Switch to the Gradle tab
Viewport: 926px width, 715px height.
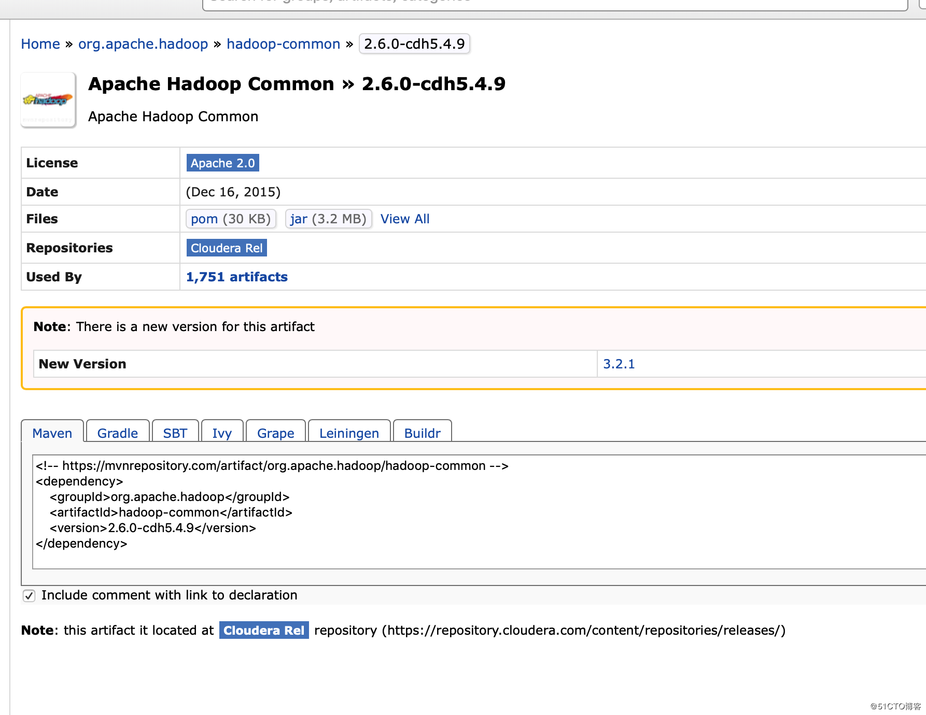click(118, 433)
